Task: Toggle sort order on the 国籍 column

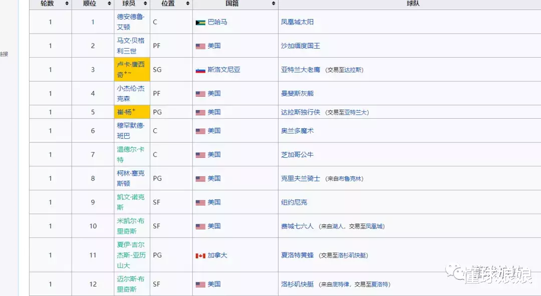Action: [x=274, y=4]
